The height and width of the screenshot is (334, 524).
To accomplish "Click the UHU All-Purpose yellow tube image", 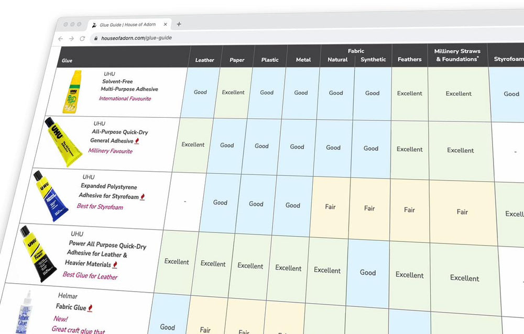I will pyautogui.click(x=62, y=142).
